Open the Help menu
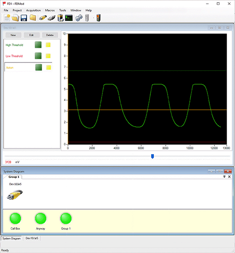235x253 pixels. pos(89,10)
